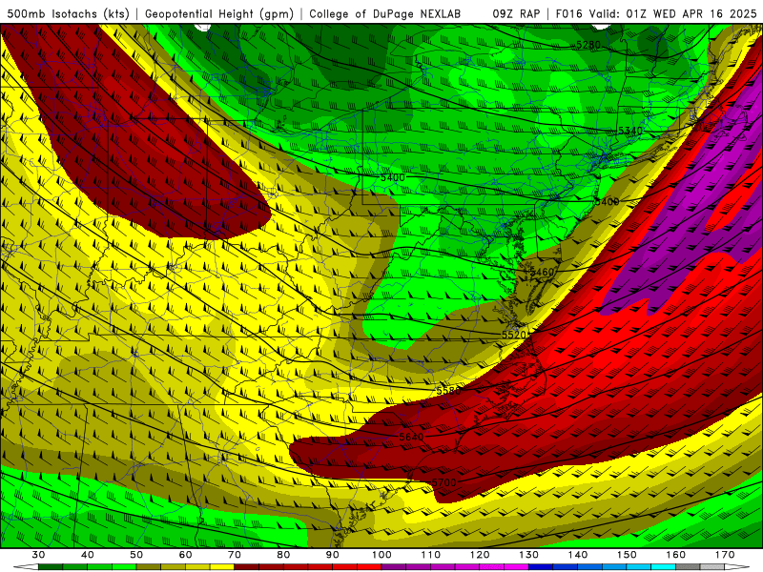This screenshot has width=763, height=572.
Task: Click the "09Z RAP" model run text
Action: pos(516,14)
